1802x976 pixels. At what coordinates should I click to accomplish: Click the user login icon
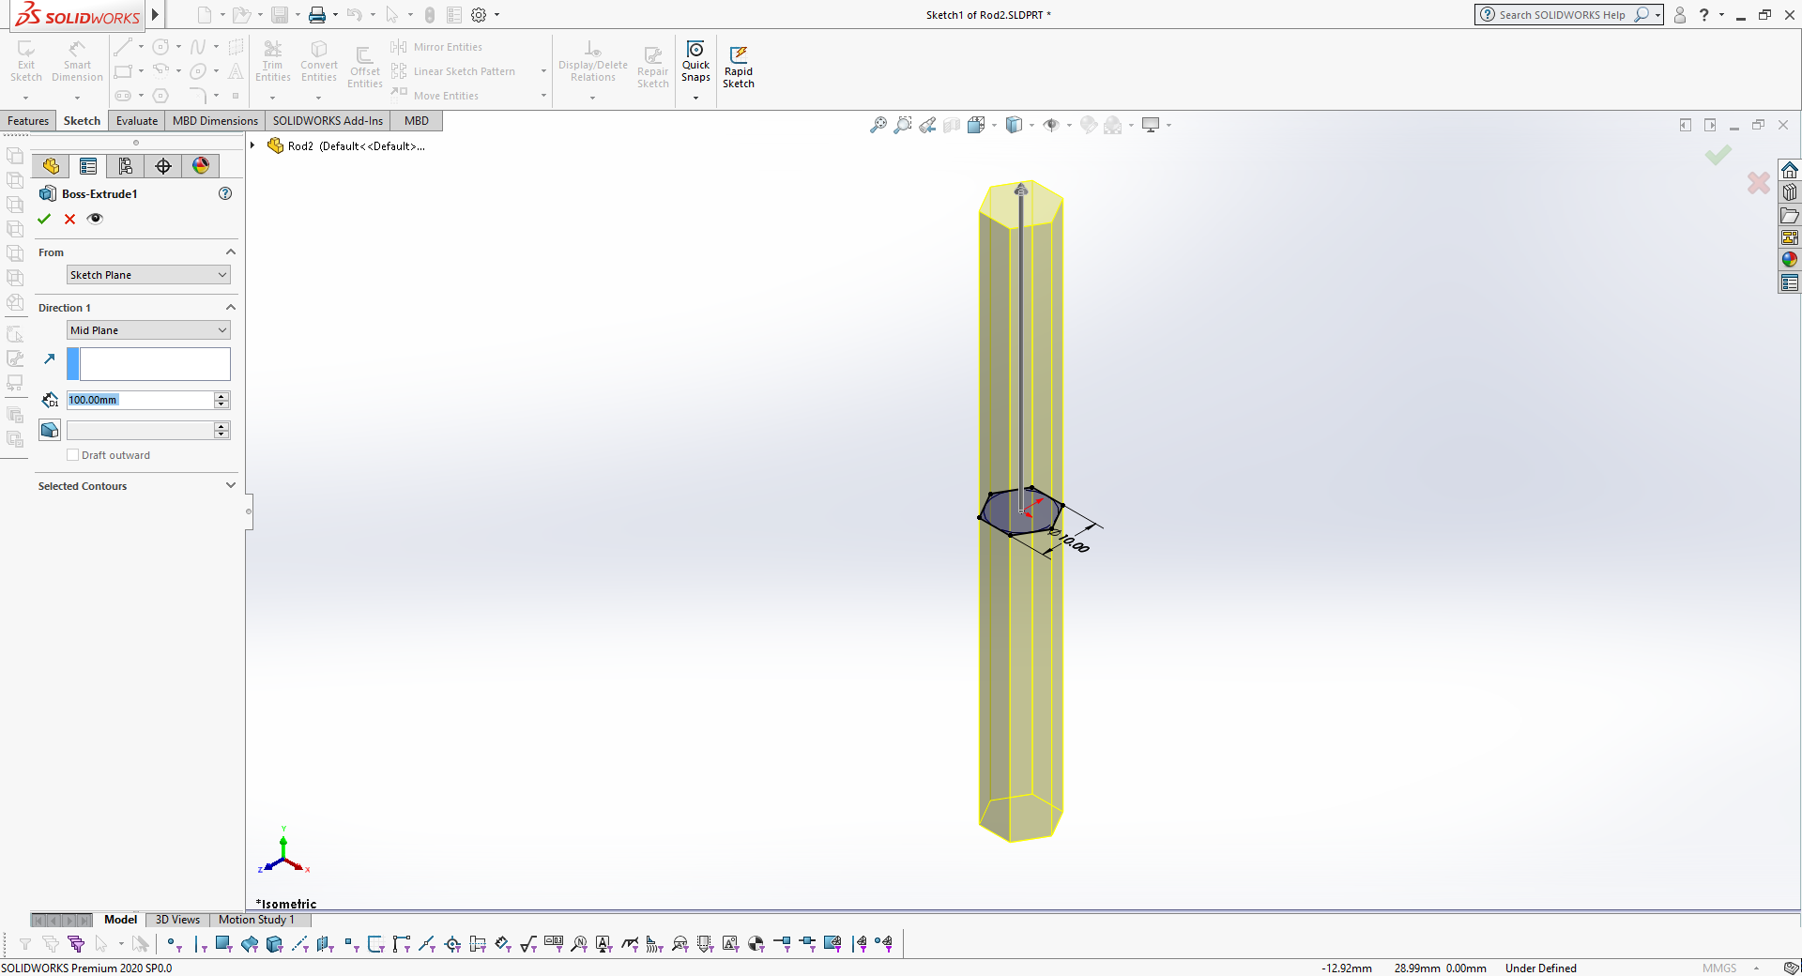point(1680,15)
